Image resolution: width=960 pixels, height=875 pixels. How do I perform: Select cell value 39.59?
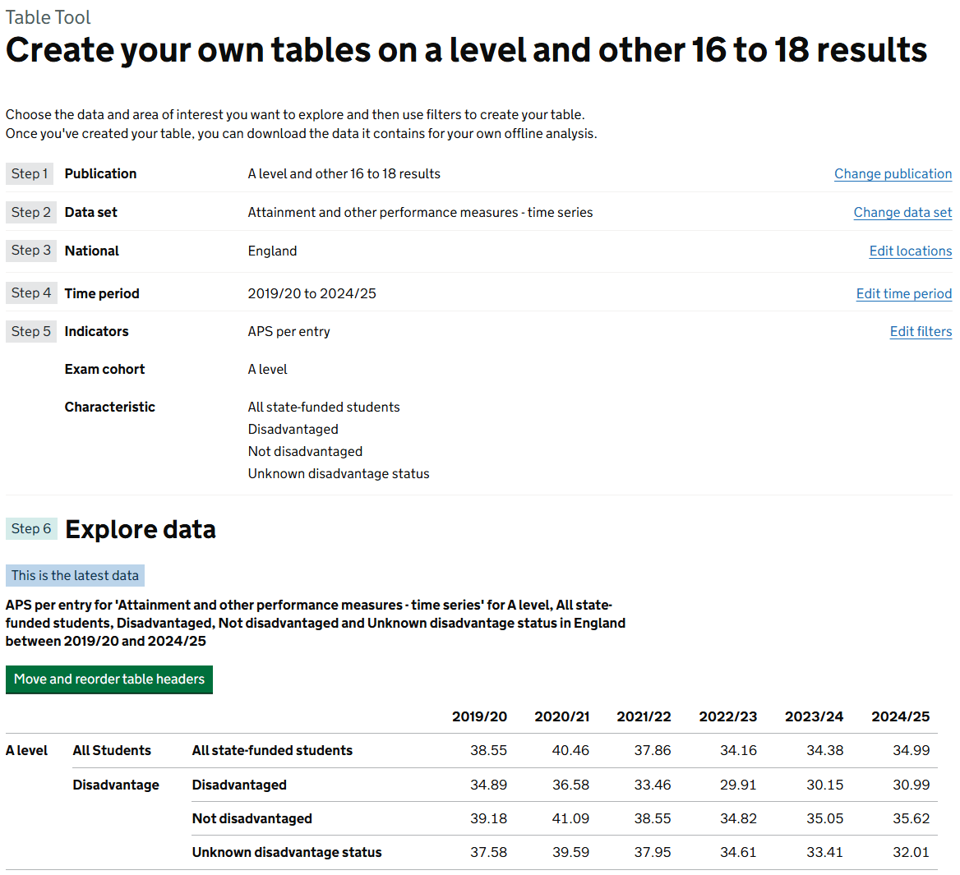click(x=570, y=852)
